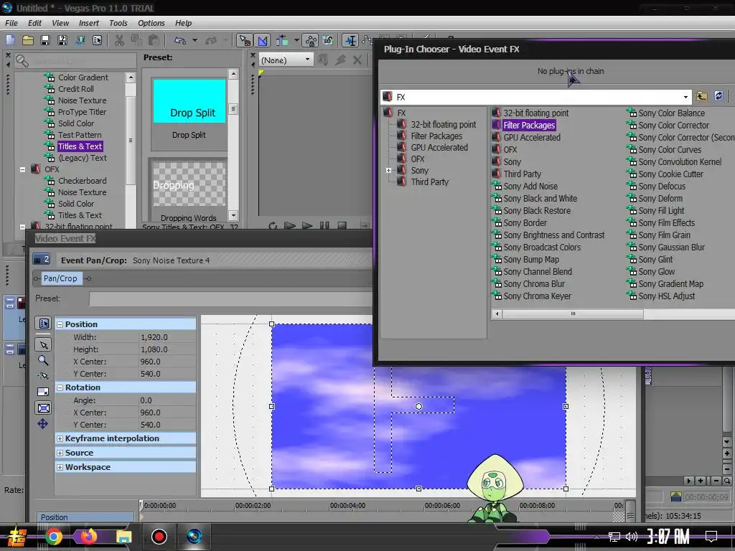Collapse the OFX folder in generators tree
735x551 pixels.
click(x=22, y=169)
